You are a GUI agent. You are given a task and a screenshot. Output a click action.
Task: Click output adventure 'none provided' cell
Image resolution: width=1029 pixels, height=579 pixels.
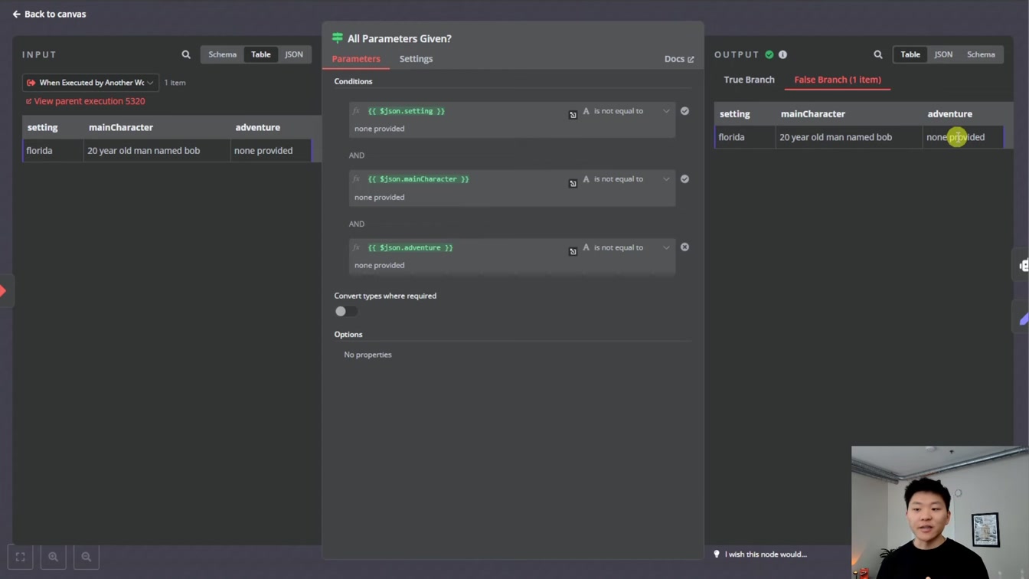point(963,137)
